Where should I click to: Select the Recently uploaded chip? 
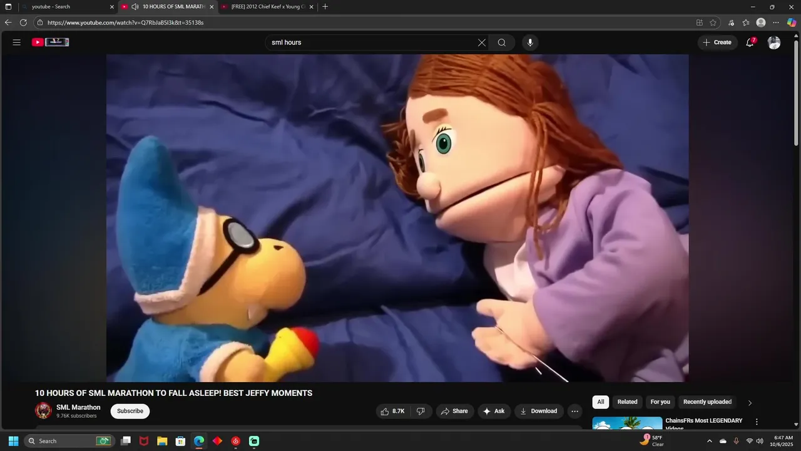pyautogui.click(x=707, y=402)
